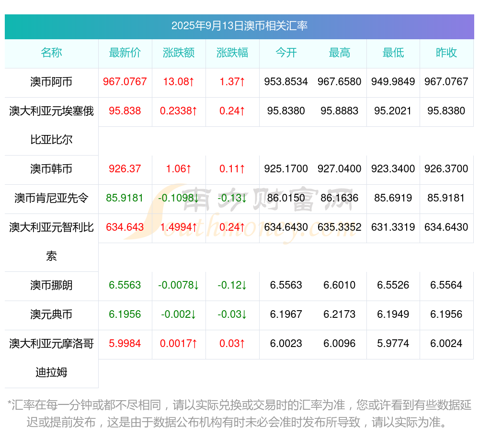
Task: Click latest price 634.643
Action: [125, 227]
